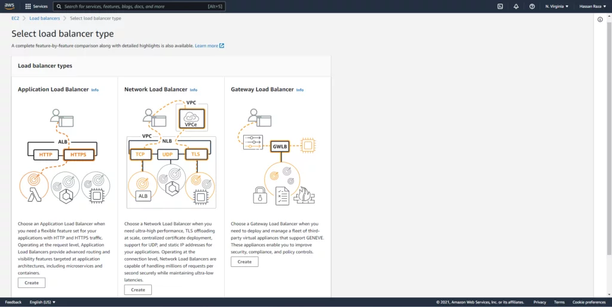Image resolution: width=612 pixels, height=307 pixels.
Task: Click the UDP box in NLB diagram
Action: pyautogui.click(x=167, y=155)
